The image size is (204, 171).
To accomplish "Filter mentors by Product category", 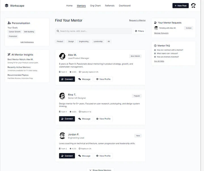I will click(60, 42).
